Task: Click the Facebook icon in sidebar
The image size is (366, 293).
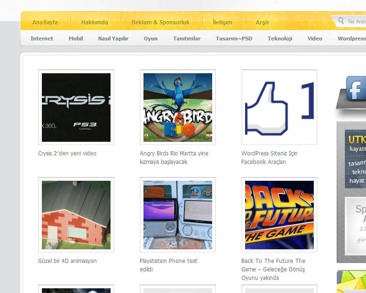Action: pos(356,88)
